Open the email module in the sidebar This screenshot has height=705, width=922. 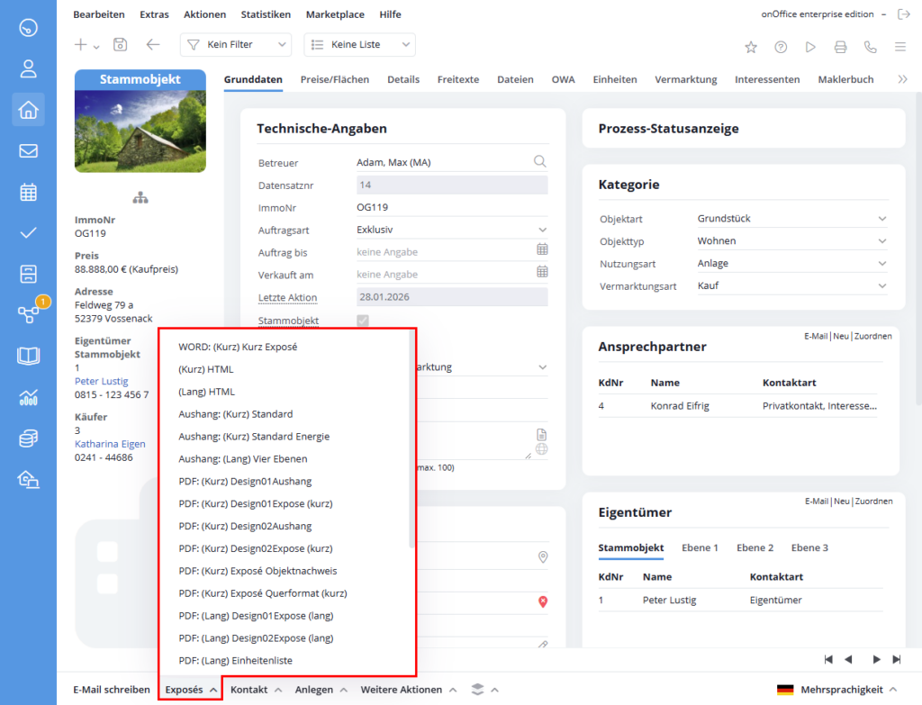pyautogui.click(x=28, y=151)
